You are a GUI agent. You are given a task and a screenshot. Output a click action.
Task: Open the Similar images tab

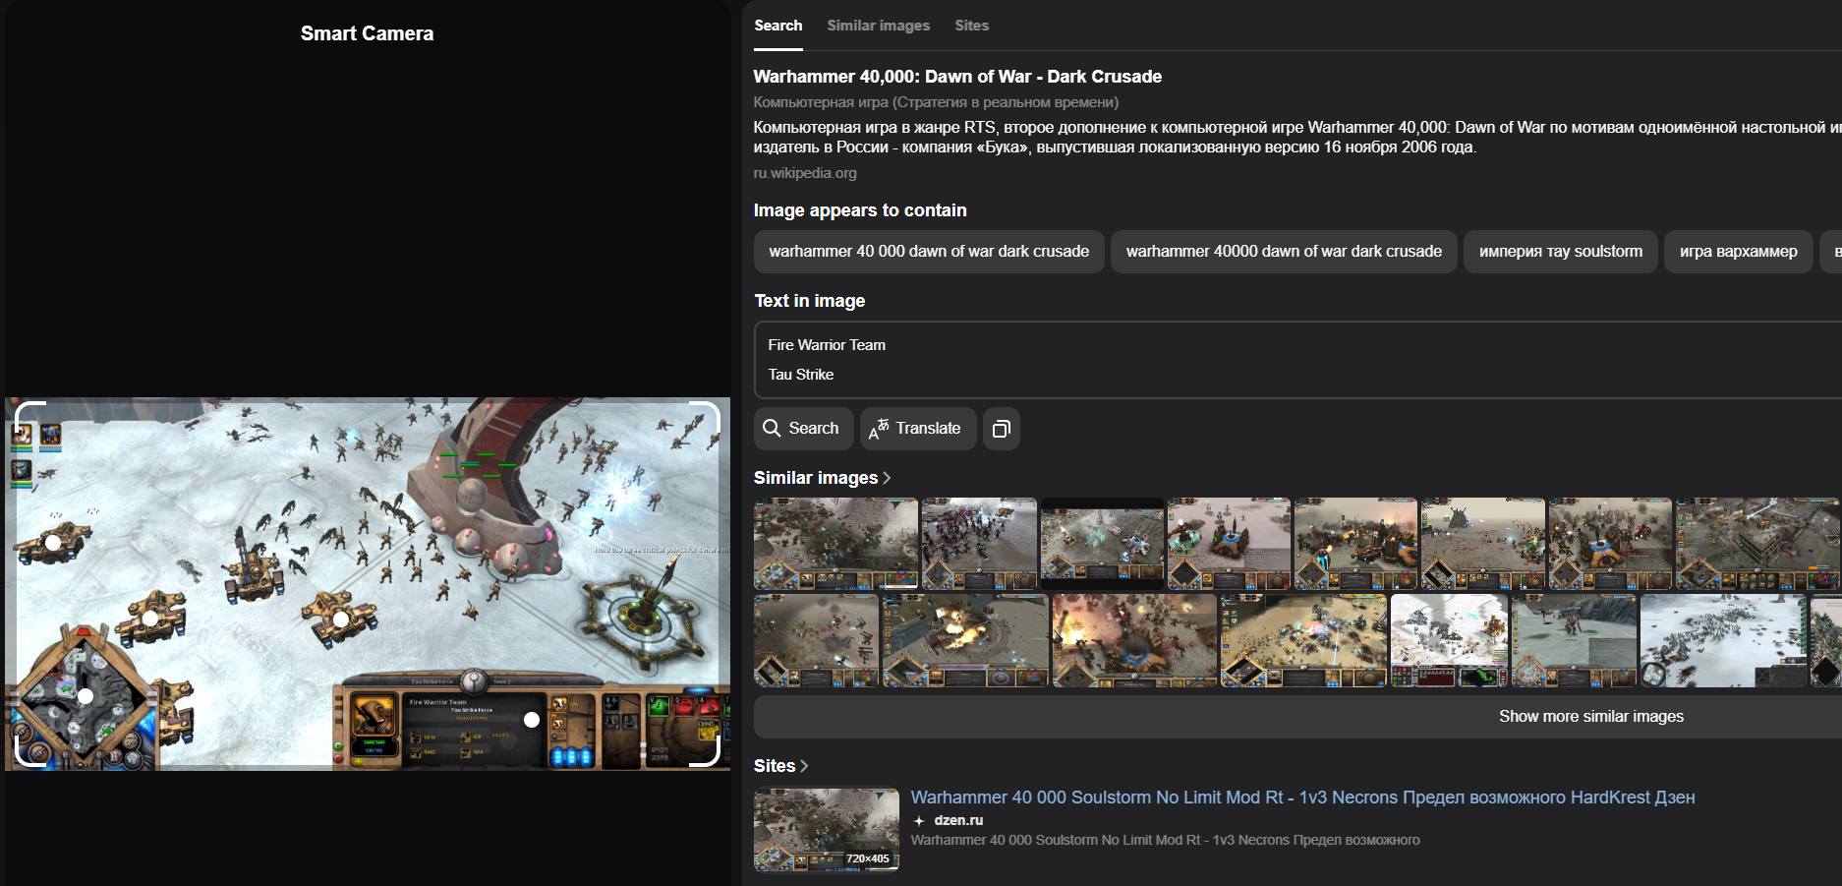tap(879, 26)
